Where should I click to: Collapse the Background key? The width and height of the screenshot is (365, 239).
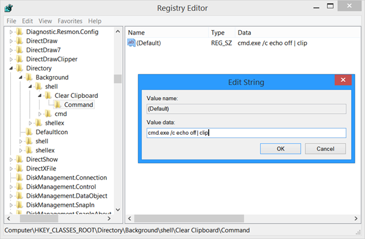pyautogui.click(x=21, y=77)
